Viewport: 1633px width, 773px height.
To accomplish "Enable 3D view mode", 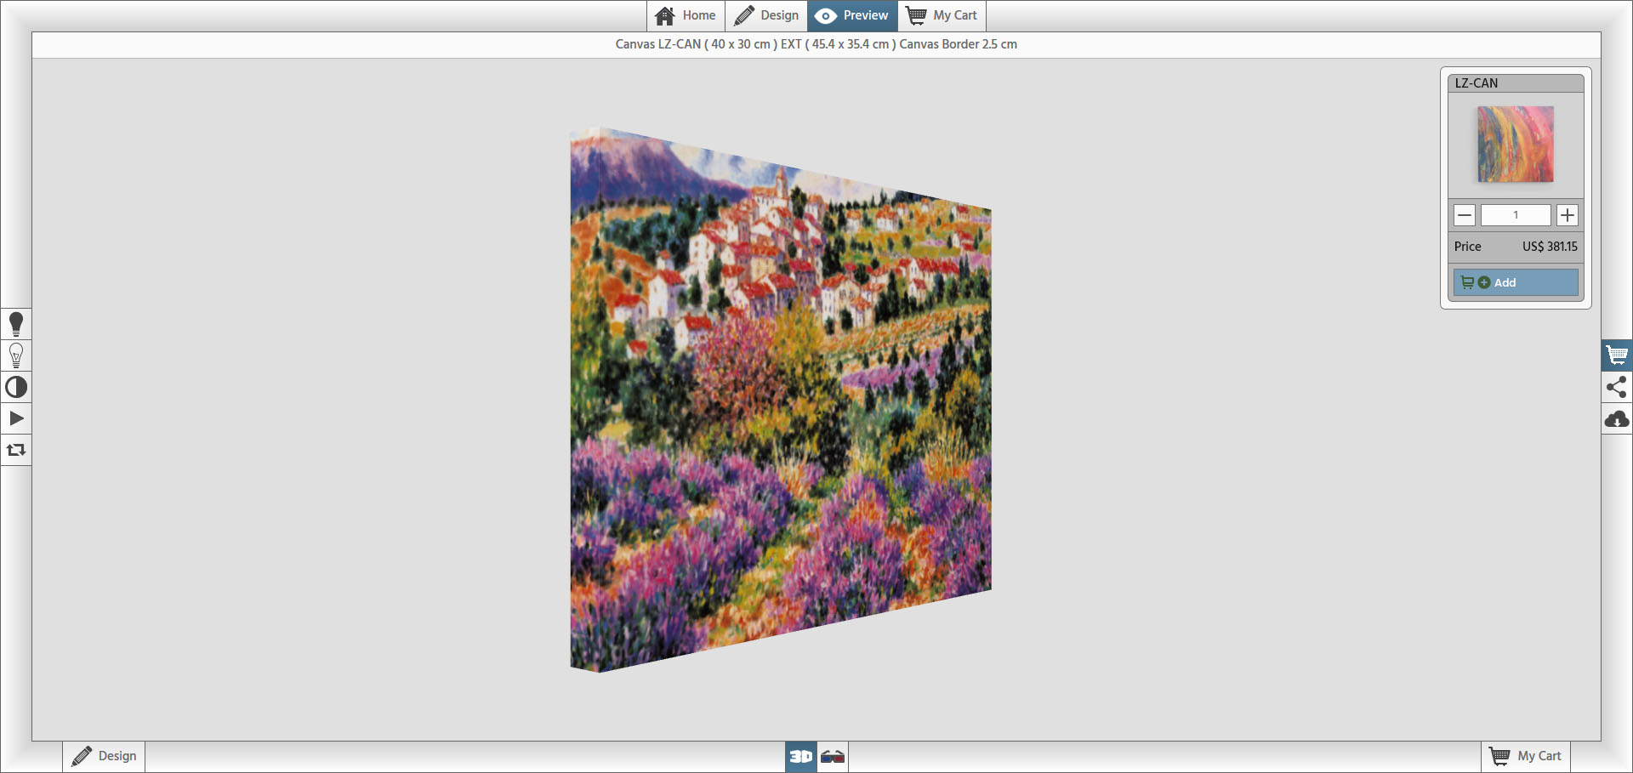I will point(800,756).
